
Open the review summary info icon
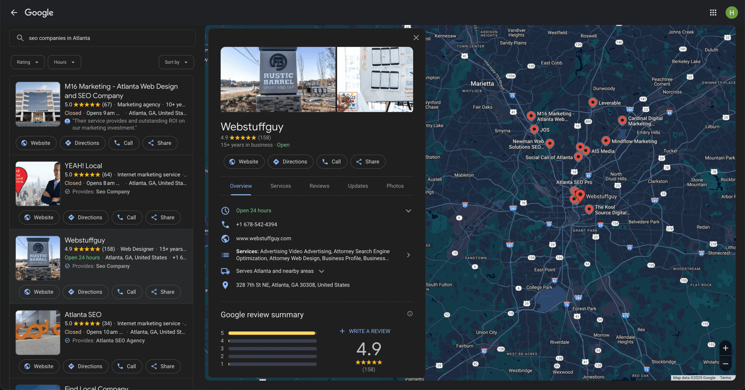click(410, 314)
